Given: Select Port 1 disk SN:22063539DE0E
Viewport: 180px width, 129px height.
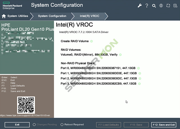Looking at the screenshot, I should [99, 73].
